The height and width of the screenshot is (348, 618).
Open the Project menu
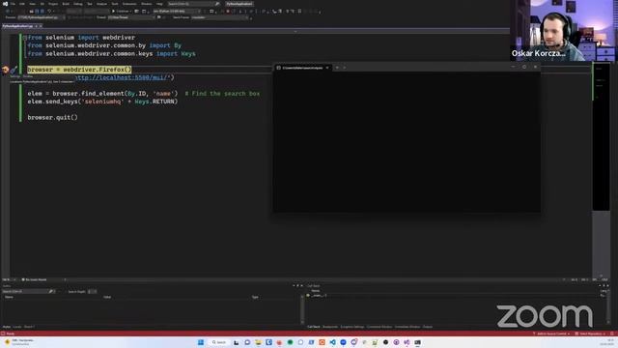click(x=53, y=4)
